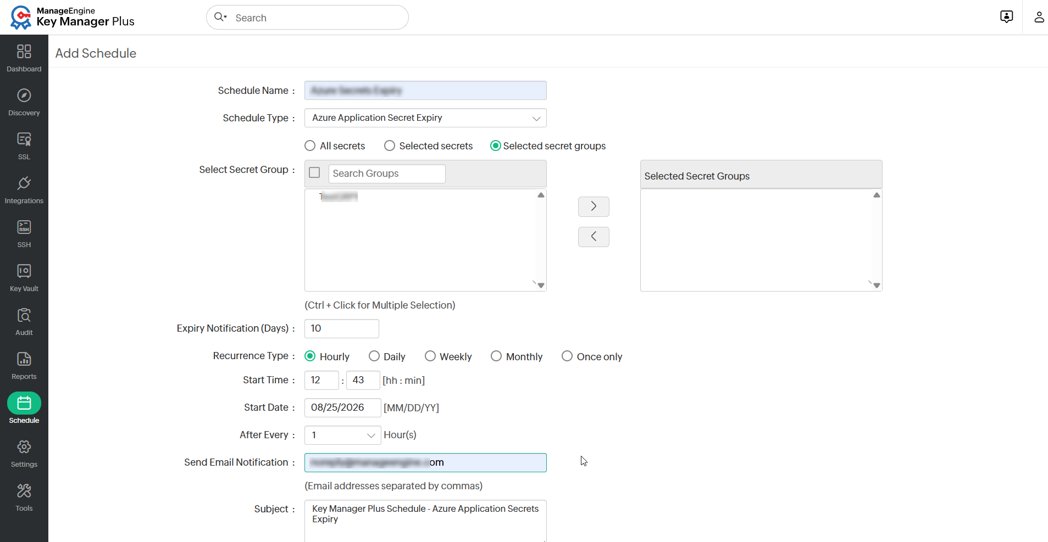The image size is (1048, 542).
Task: Click the Expiry Notification days field
Action: 341,328
